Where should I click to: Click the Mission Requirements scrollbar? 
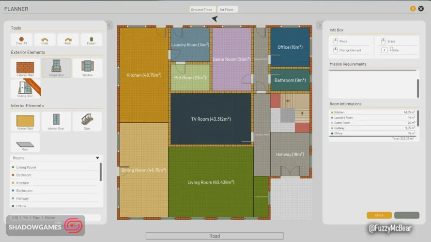pos(418,88)
